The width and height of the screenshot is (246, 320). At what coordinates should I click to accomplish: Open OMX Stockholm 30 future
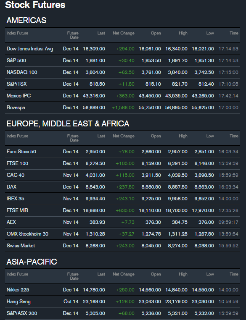click(27, 234)
